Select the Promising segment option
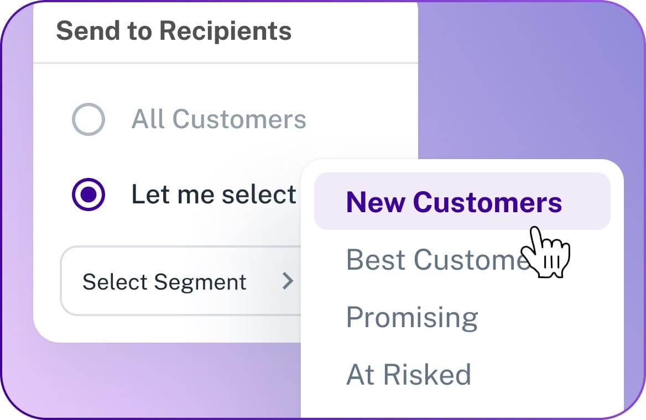 tap(412, 317)
